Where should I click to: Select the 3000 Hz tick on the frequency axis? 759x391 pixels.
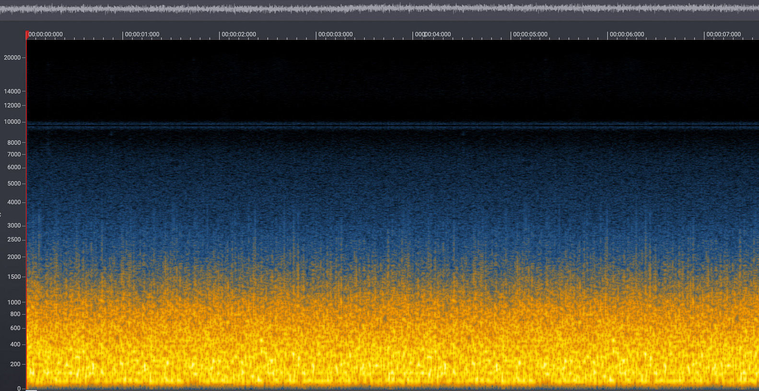click(x=14, y=225)
